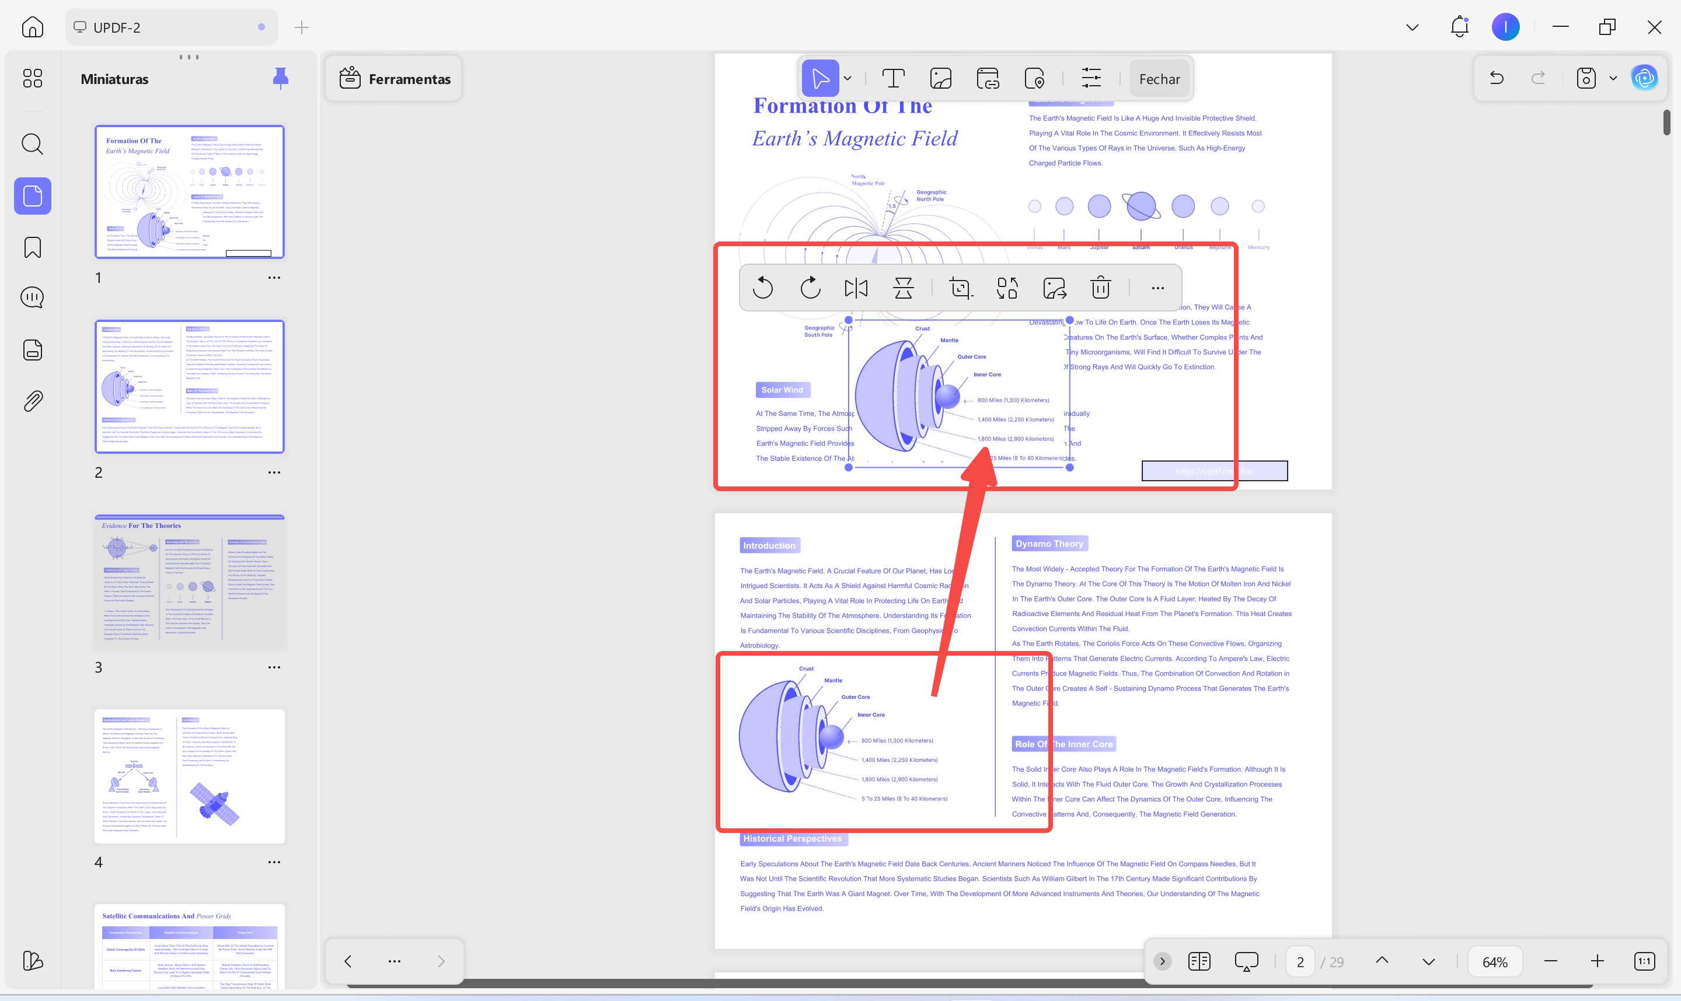The width and height of the screenshot is (1681, 1001).
Task: Click the zoom in plus button
Action: pyautogui.click(x=1596, y=961)
